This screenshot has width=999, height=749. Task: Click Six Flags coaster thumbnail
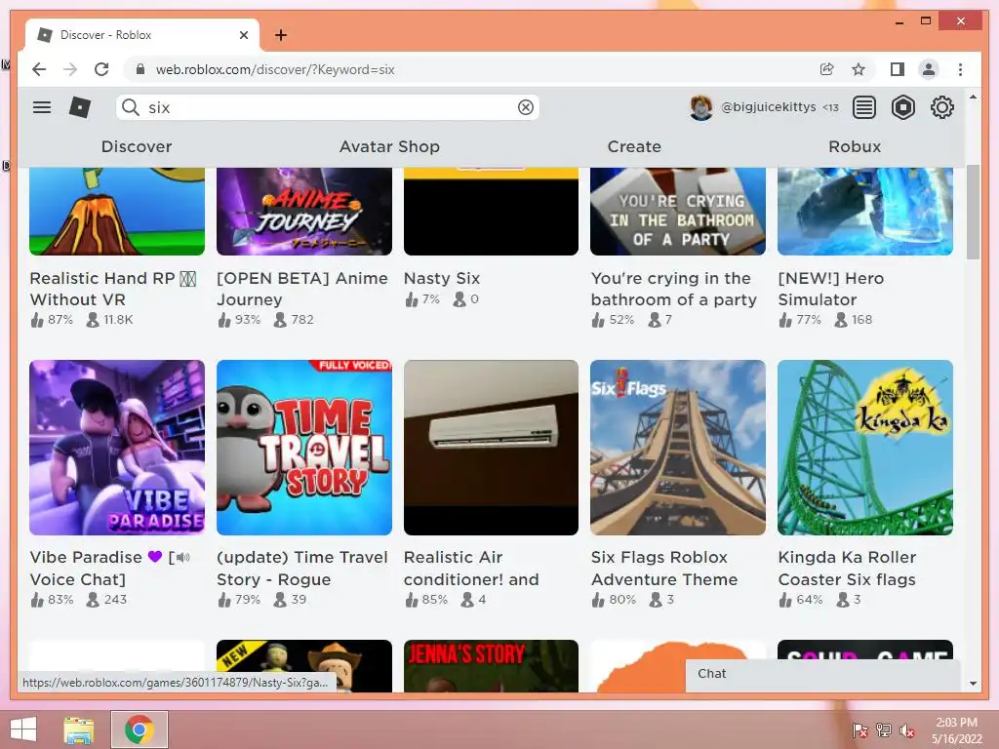pyautogui.click(x=678, y=448)
